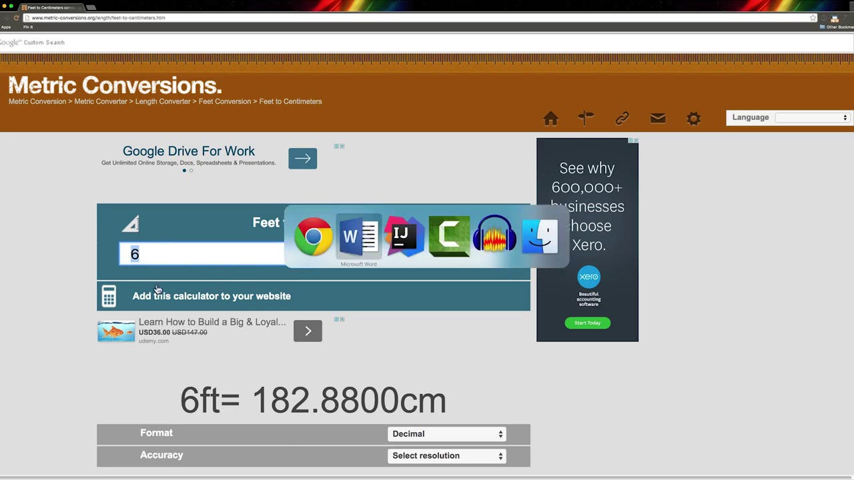Click the 6ft= 182.8800cm result text

pyautogui.click(x=313, y=400)
